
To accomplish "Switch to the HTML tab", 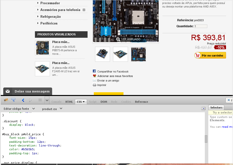I will pos(69,102).
